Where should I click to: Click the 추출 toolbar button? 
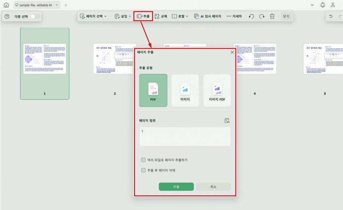tap(143, 16)
